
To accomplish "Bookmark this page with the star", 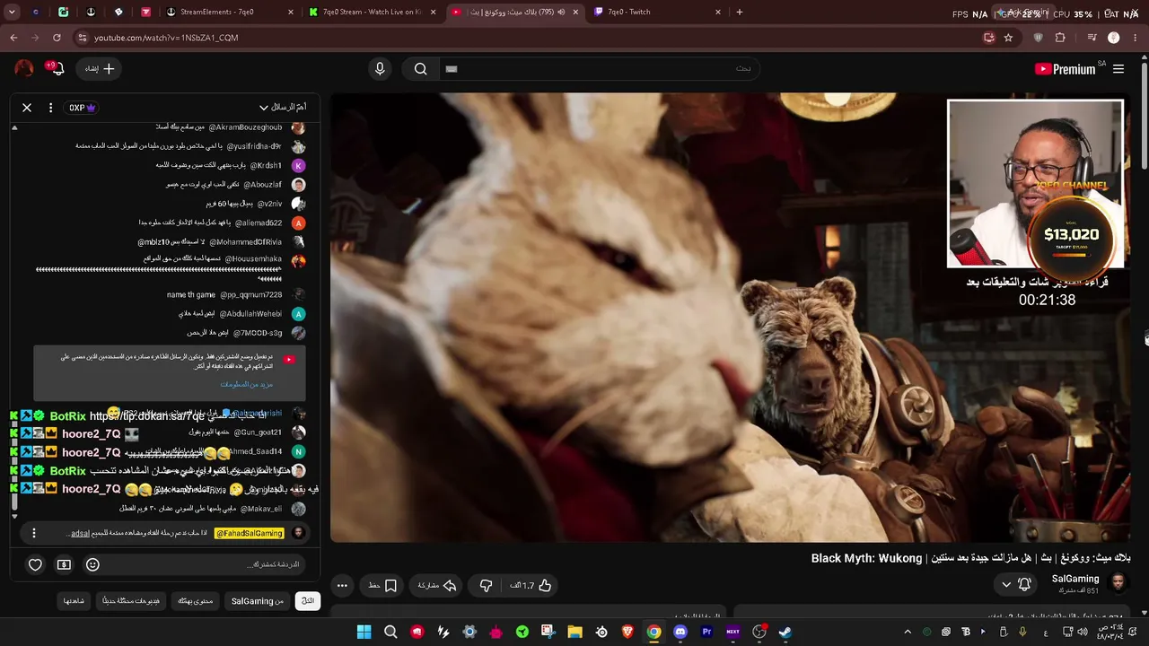I will click(1008, 38).
